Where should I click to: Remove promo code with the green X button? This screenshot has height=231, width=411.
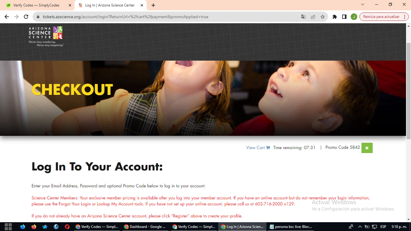[x=367, y=148]
